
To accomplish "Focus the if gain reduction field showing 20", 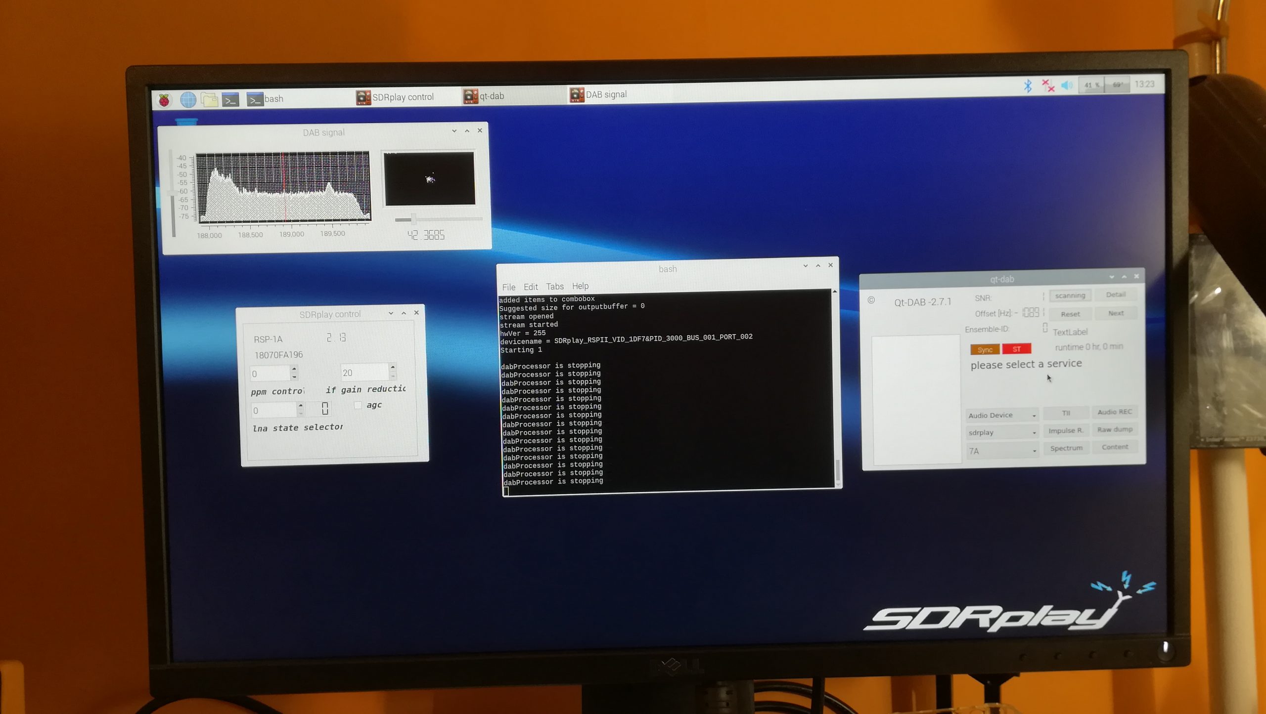I will coord(364,372).
